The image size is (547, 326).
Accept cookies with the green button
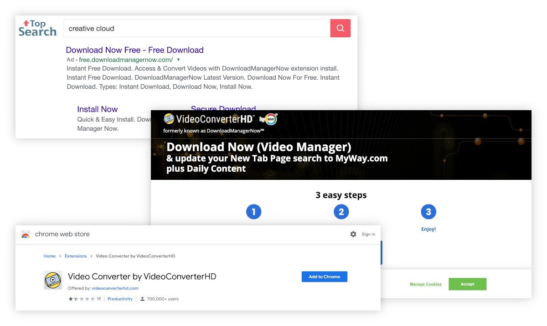tap(467, 284)
